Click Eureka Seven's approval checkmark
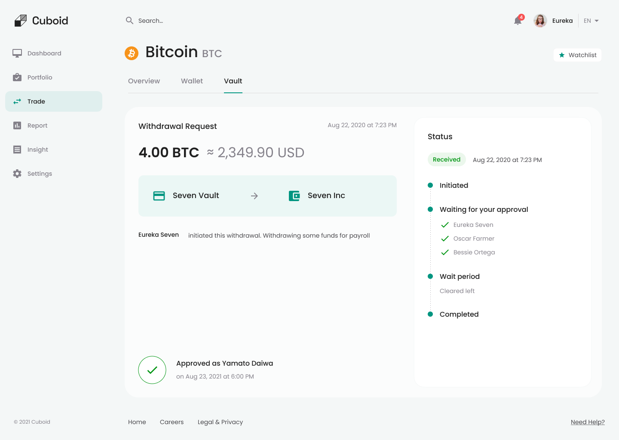Viewport: 619px width, 440px height. pyautogui.click(x=445, y=225)
